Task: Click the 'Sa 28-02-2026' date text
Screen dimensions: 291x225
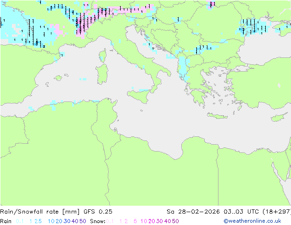Action: click(x=193, y=212)
